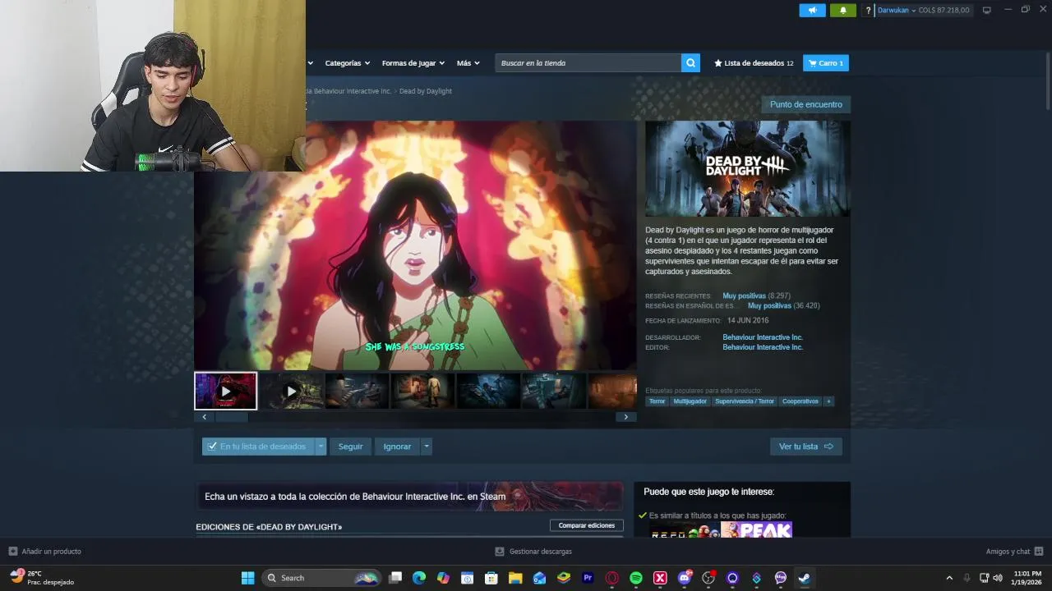Image resolution: width=1052 pixels, height=591 pixels.
Task: Select the fourth screenshot thumbnail
Action: (422, 391)
